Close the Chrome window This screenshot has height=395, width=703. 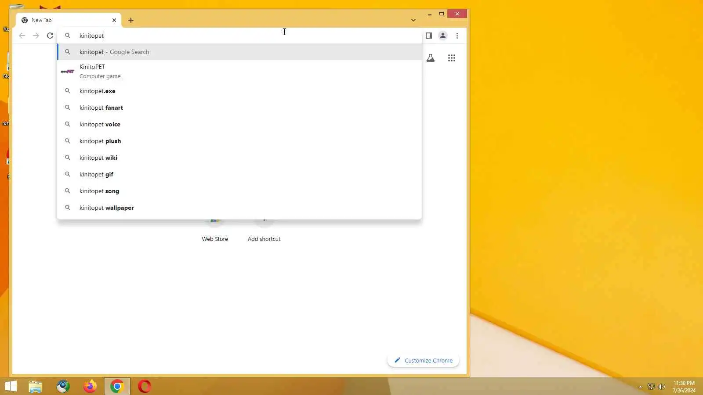(457, 14)
